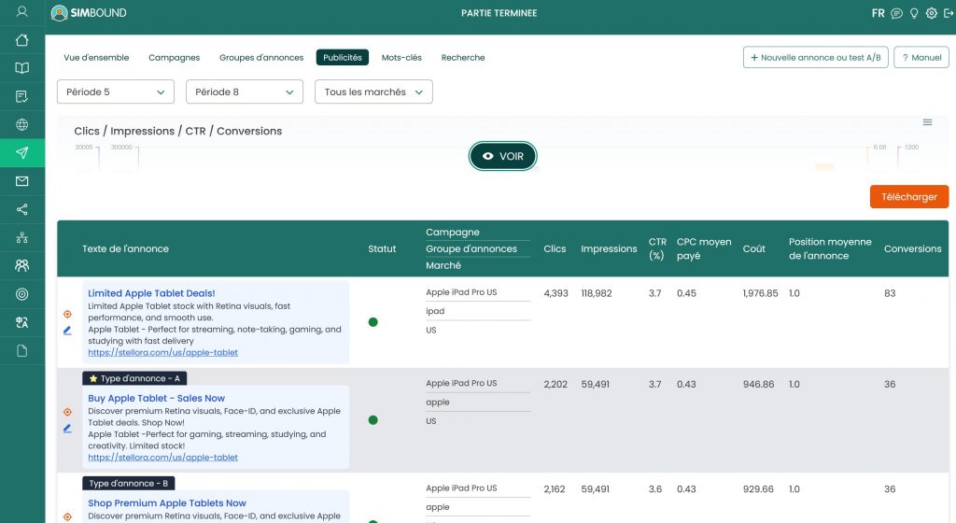This screenshot has height=523, width=956.
Task: Expand the Tous les marchés dropdown
Action: (x=373, y=92)
